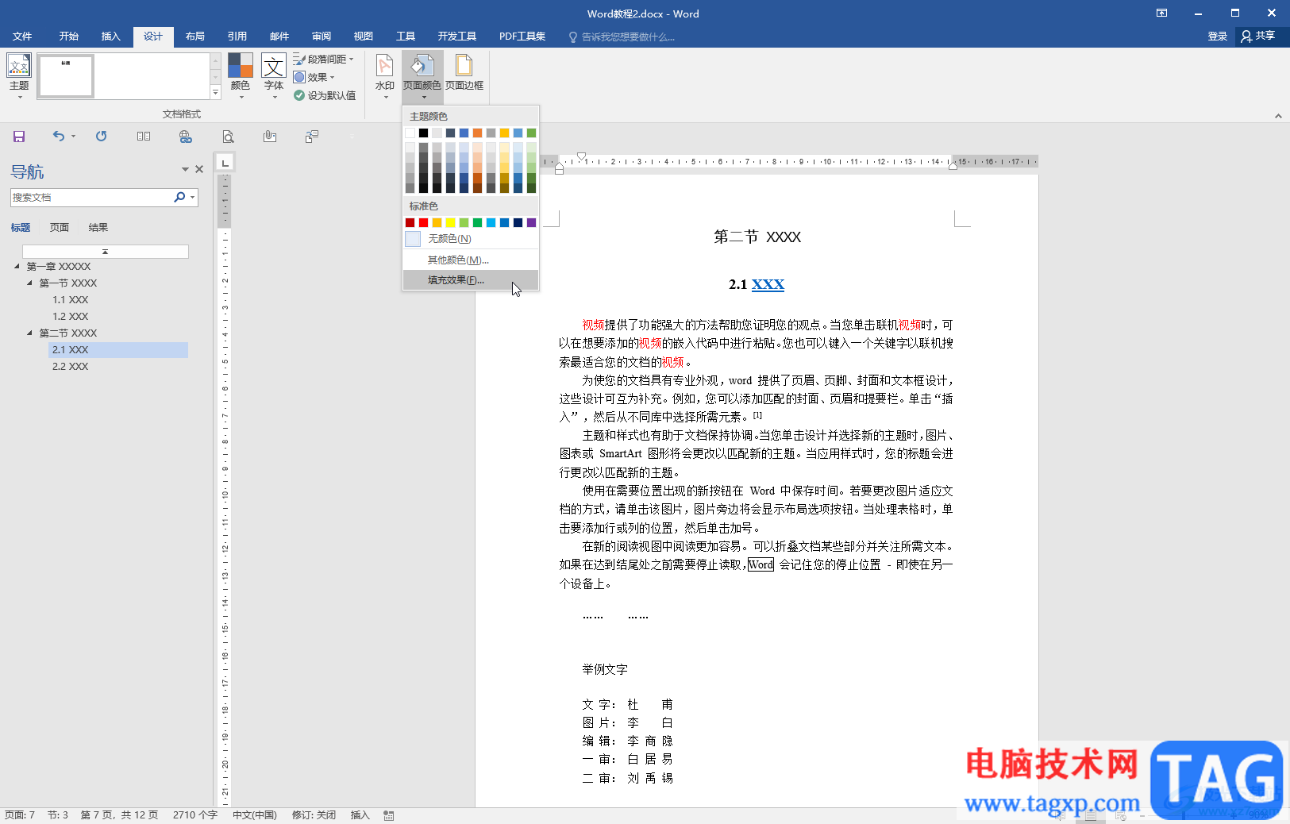
Task: Collapse the 第一节 XXXX heading
Action: (x=30, y=283)
